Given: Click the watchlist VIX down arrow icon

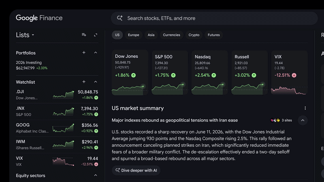Looking at the screenshot, I should point(96,164).
